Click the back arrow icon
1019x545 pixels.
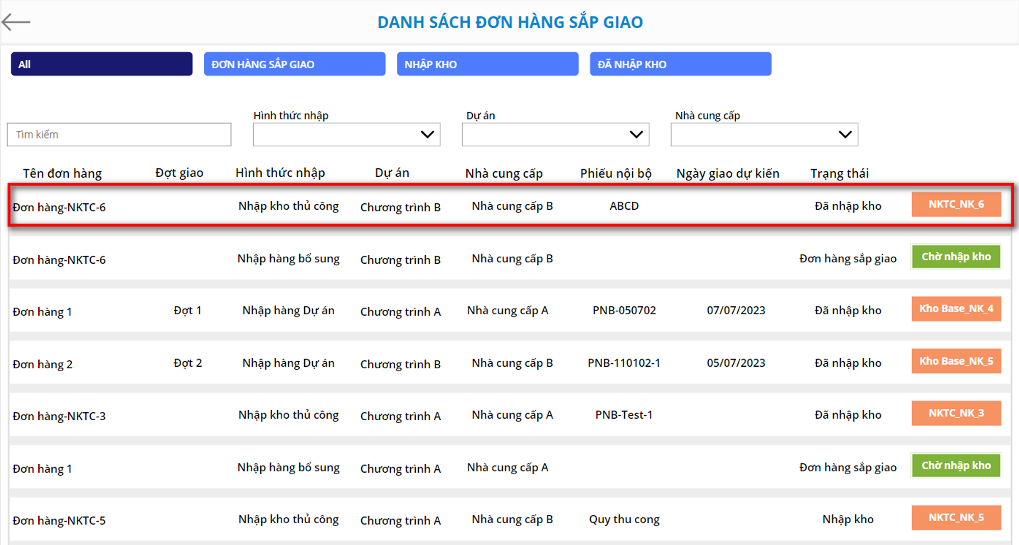tap(16, 22)
